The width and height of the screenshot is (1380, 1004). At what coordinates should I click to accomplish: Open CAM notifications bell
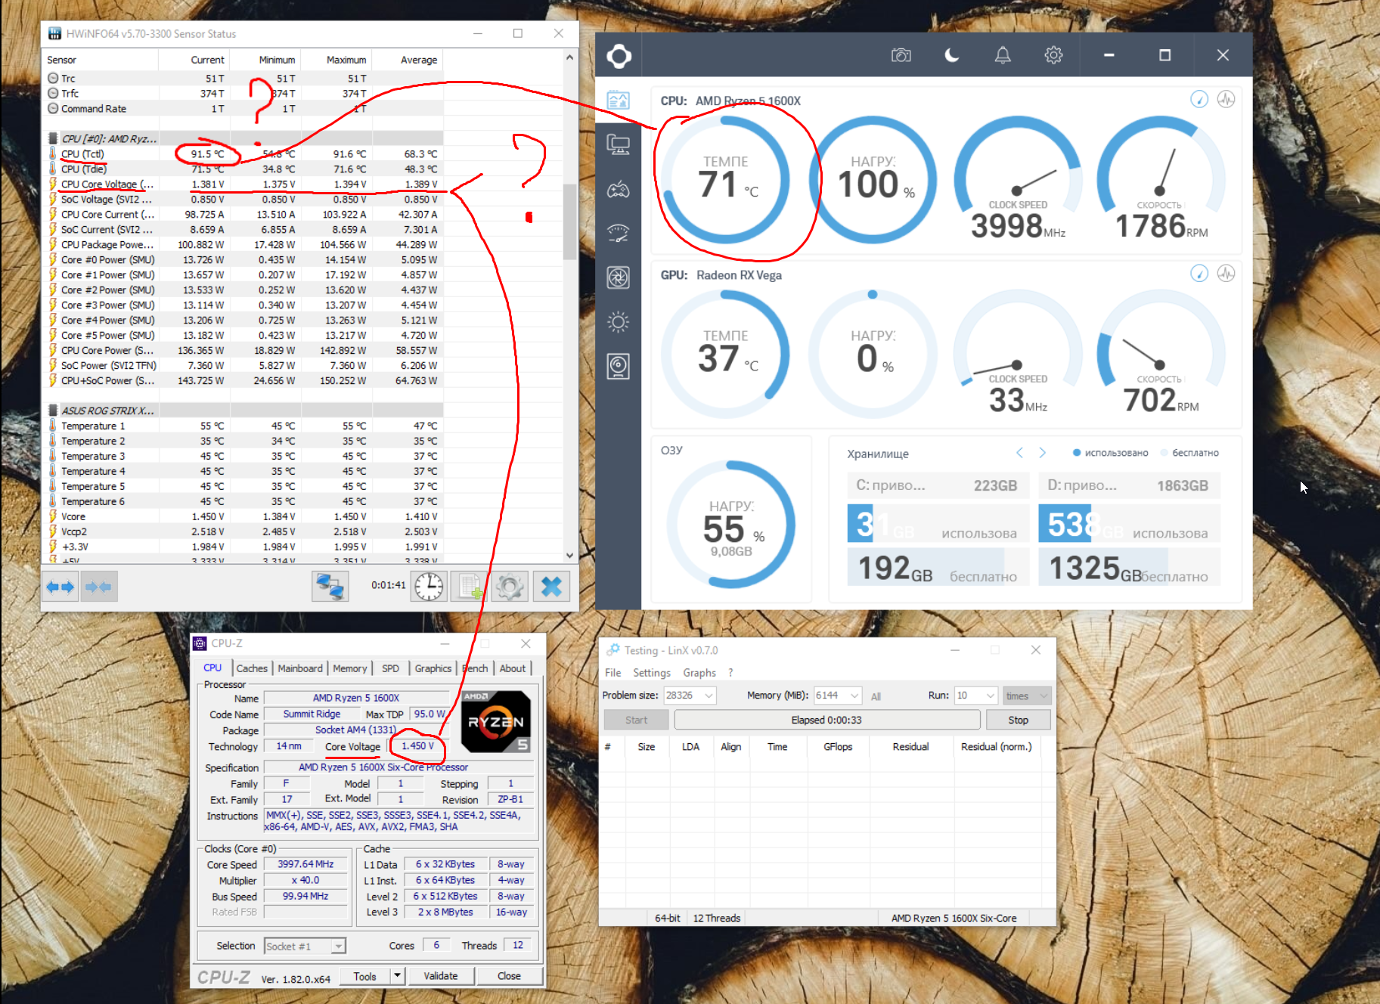[x=1003, y=55]
